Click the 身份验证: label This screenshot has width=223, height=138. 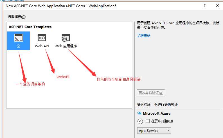[x=144, y=105]
